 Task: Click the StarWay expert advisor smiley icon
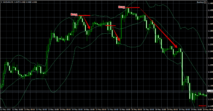pos(205,2)
